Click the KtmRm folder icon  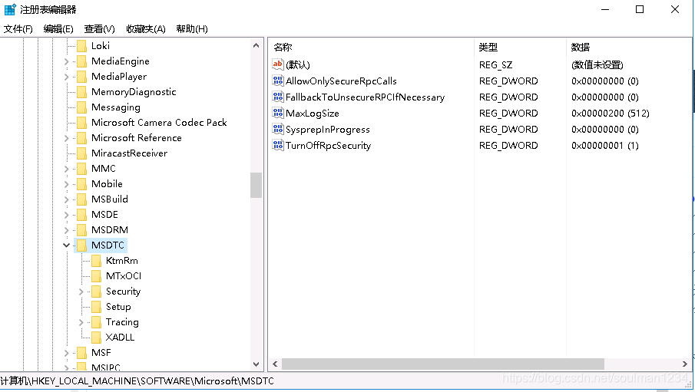97,261
